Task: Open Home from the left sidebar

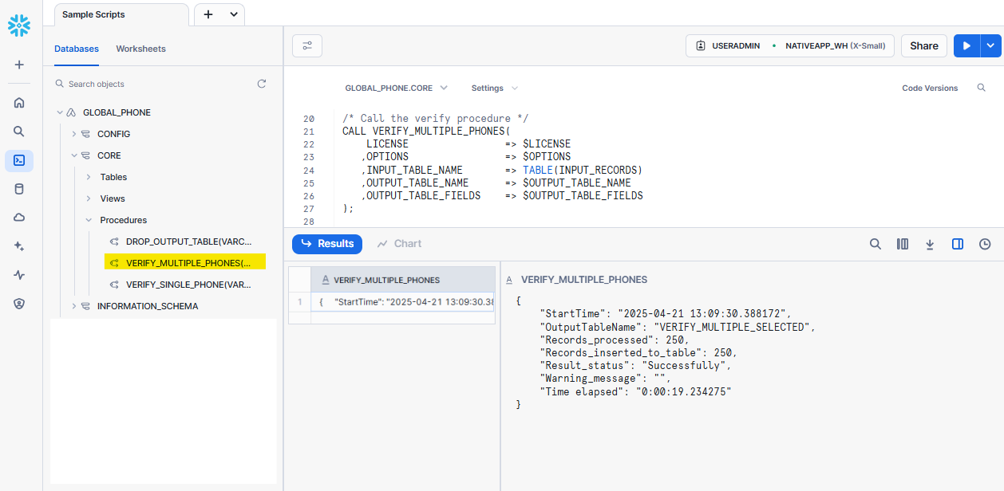Action: click(x=19, y=102)
